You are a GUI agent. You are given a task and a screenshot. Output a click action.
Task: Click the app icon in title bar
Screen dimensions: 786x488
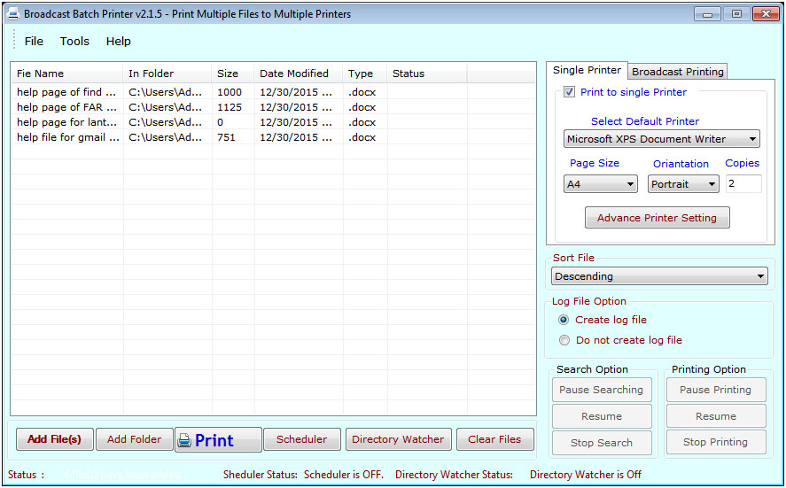(13, 14)
